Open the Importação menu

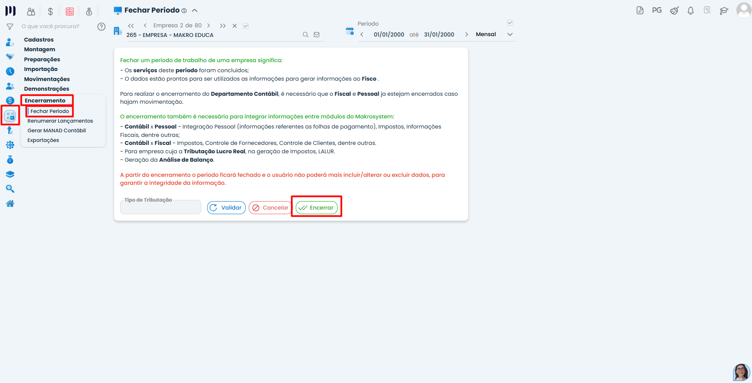41,69
